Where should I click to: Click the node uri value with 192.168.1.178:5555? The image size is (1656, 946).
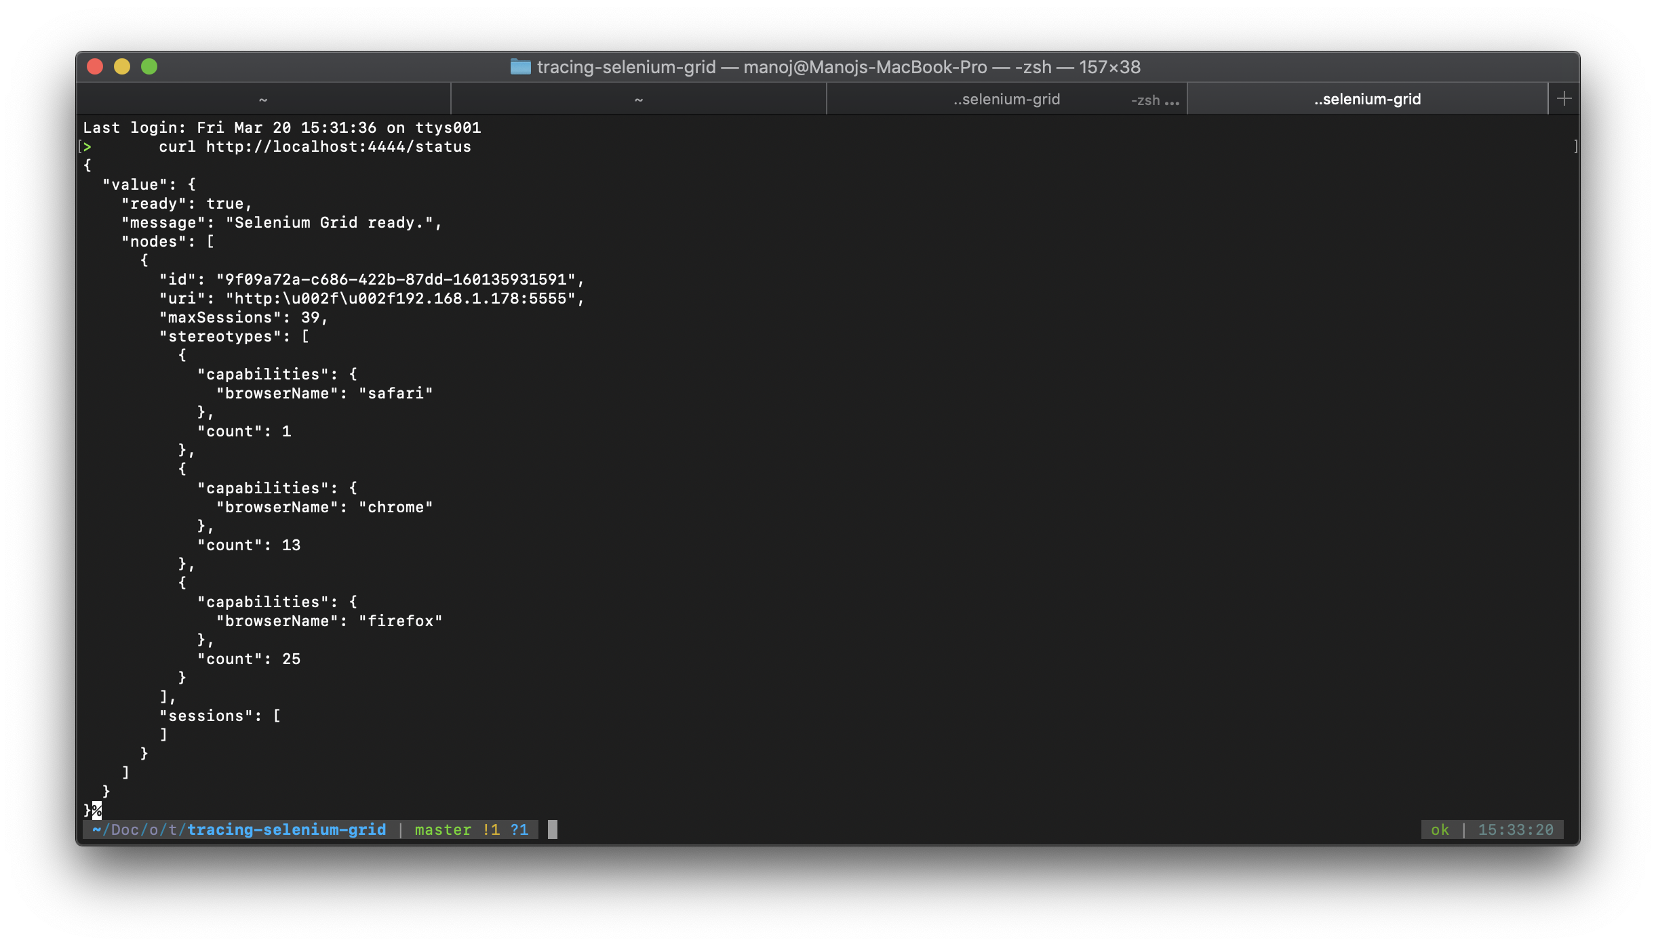pos(405,299)
